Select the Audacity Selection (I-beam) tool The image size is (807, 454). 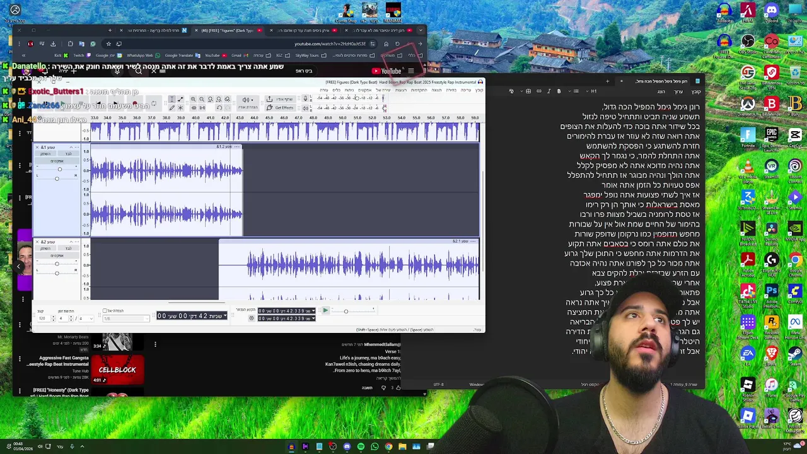pos(172,98)
